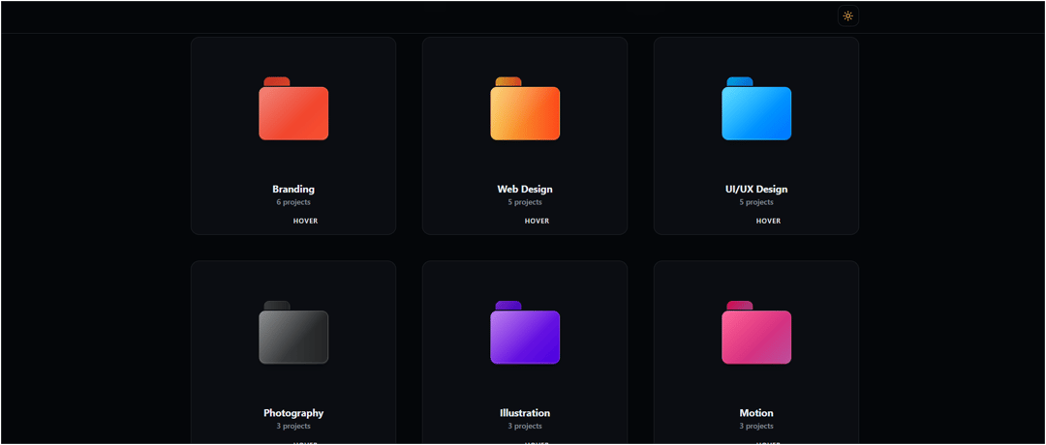Viewport: 1046px width, 445px height.
Task: Click the Illustration title text
Action: point(525,413)
